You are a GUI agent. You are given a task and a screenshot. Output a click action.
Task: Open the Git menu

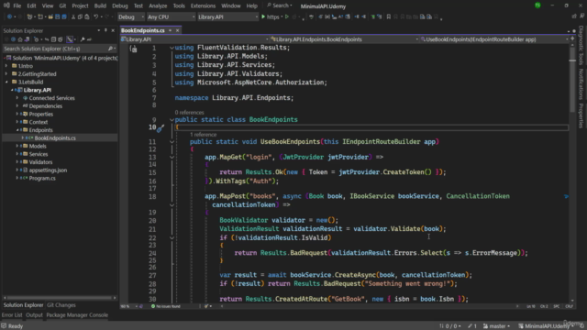coord(62,6)
